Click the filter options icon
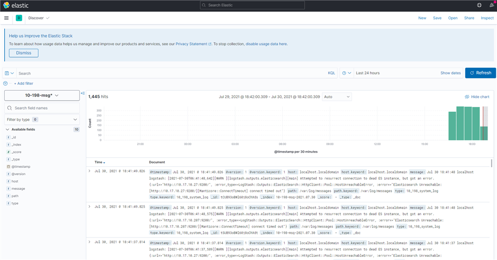 [5, 83]
